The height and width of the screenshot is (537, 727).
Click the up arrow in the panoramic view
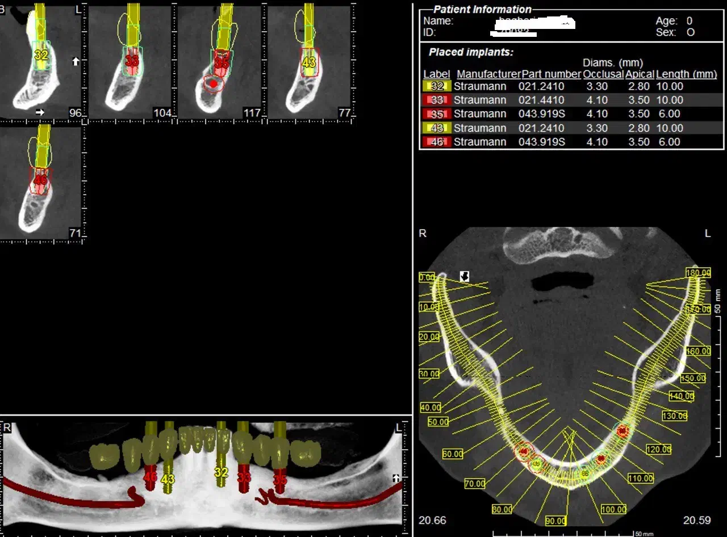pyautogui.click(x=396, y=479)
